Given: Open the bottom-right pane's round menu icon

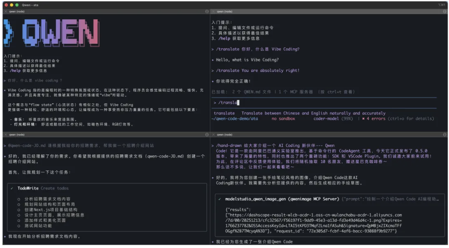Looking at the screenshot, I should pyautogui.click(x=445, y=135).
